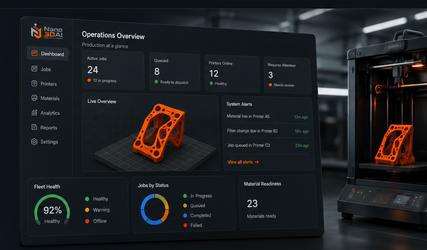Click the green Ready to dispatch dot
This screenshot has height=250, width=427.
156,82
